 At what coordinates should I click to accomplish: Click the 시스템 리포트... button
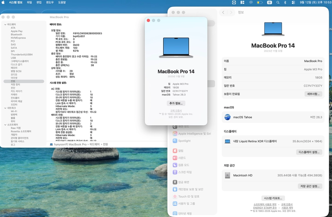tap(273, 198)
